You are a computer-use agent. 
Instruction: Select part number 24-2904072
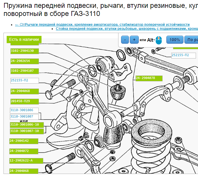pos(24,151)
